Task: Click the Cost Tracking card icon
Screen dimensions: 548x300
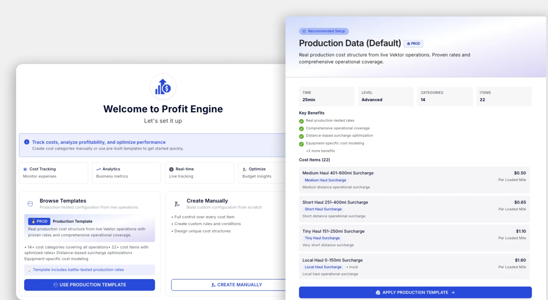Action: (25, 169)
